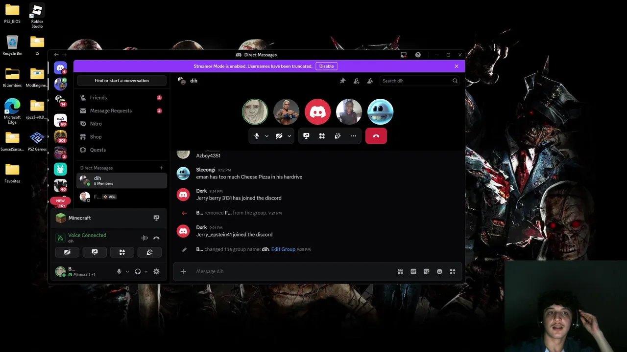Stream Minecraft using the screen icon
627x352 pixels.
(x=156, y=218)
